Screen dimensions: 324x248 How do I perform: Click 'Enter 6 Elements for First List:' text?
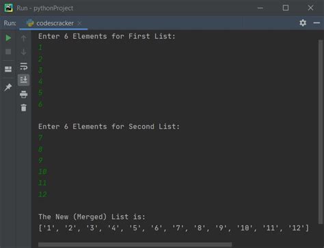tap(107, 36)
